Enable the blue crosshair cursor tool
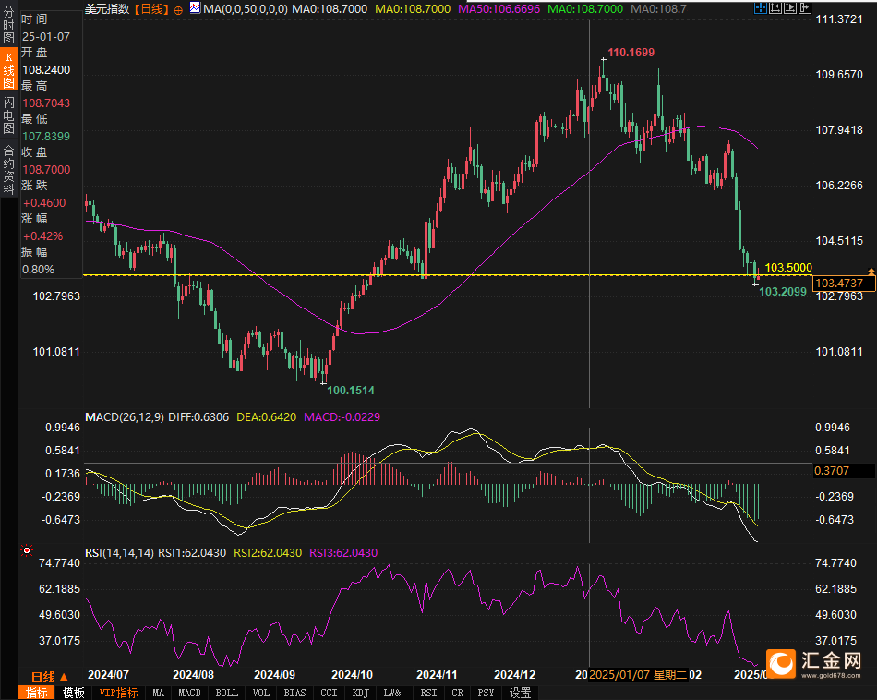The image size is (877, 700). pos(760,7)
